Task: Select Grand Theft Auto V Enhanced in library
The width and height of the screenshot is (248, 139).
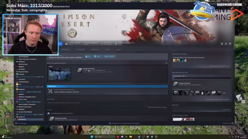Action: coord(27,59)
